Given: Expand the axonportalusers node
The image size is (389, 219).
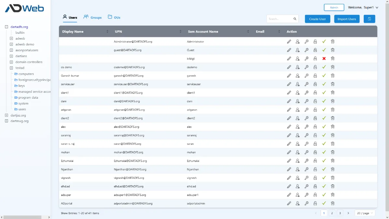Looking at the screenshot, I should 11,50.
